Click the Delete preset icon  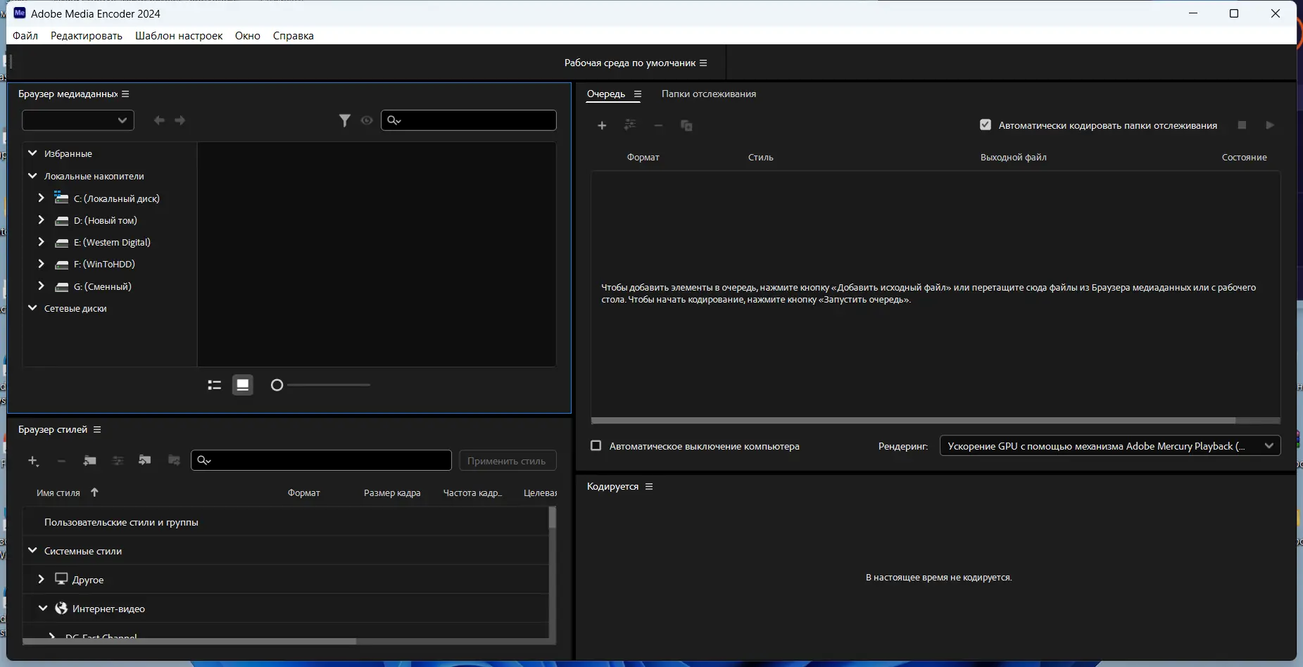click(61, 461)
